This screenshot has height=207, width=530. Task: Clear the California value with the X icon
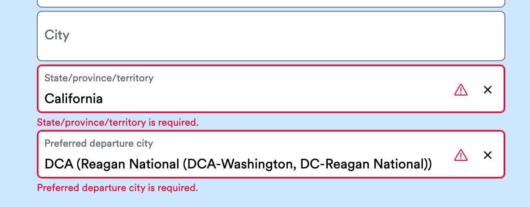[x=488, y=90]
